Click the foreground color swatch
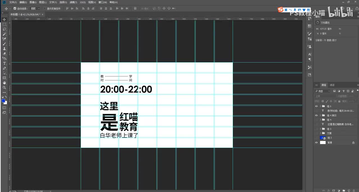The height and width of the screenshot is (192, 359). click(x=3, y=100)
